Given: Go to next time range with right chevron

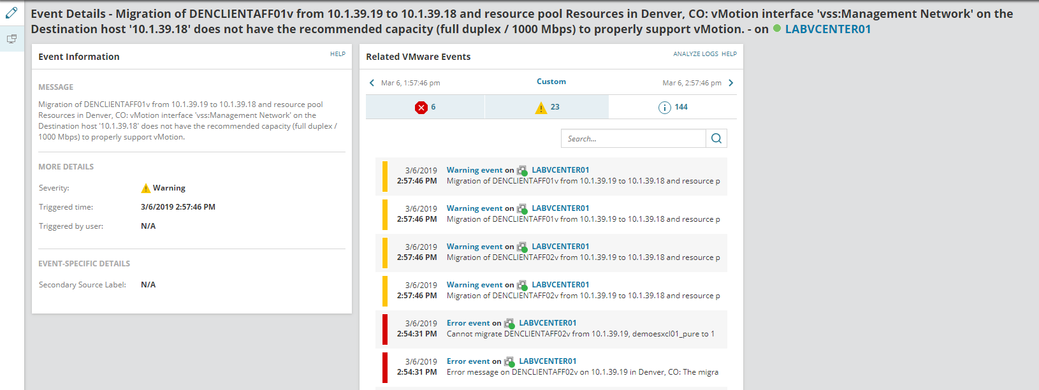Looking at the screenshot, I should click(731, 83).
